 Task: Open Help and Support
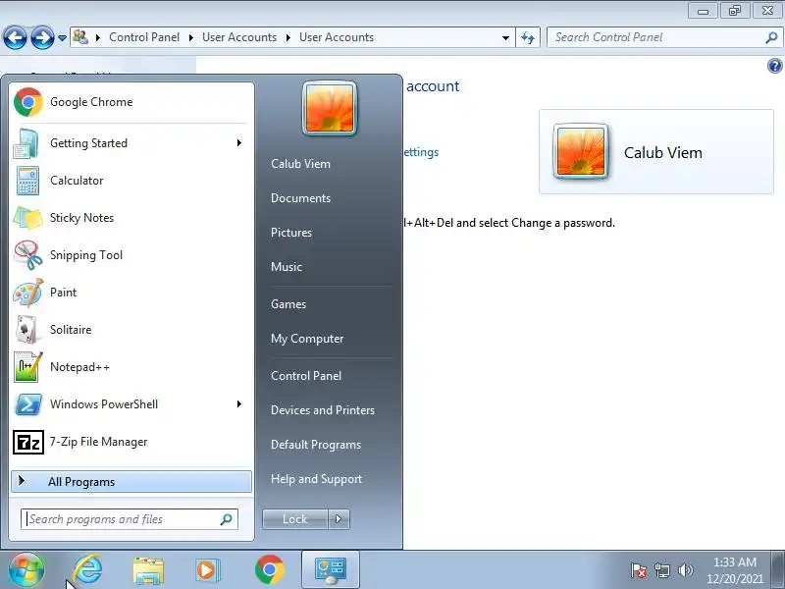316,479
